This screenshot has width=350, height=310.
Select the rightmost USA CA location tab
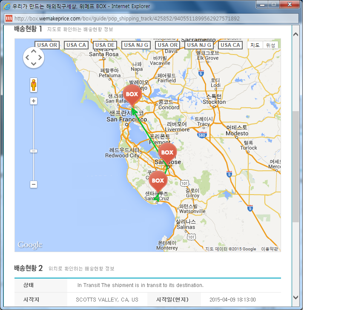231,45
